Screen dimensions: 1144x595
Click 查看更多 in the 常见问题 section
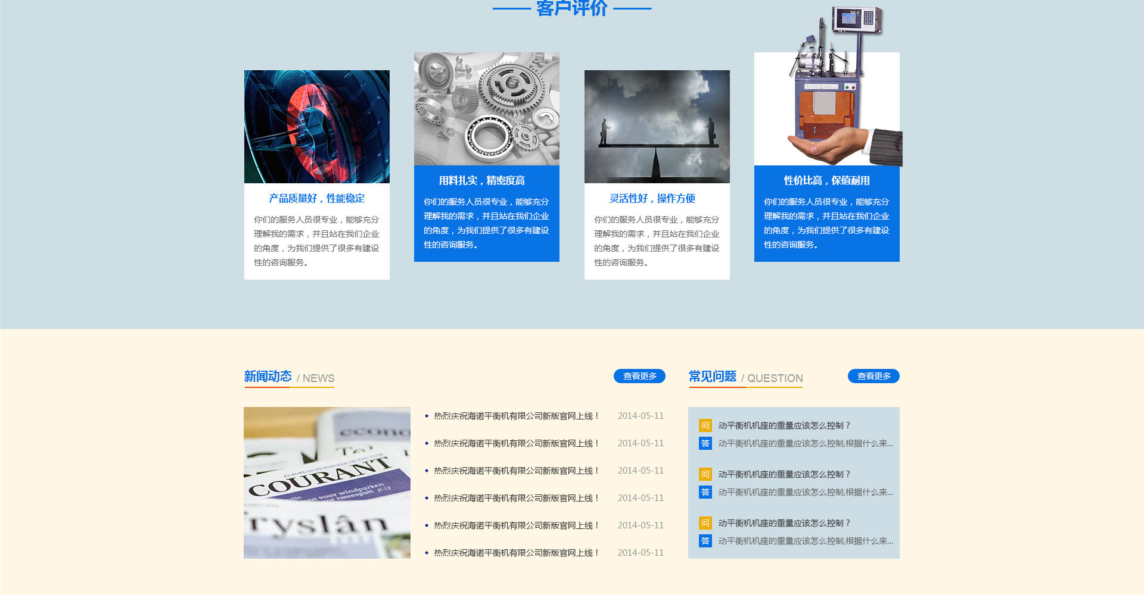point(873,376)
